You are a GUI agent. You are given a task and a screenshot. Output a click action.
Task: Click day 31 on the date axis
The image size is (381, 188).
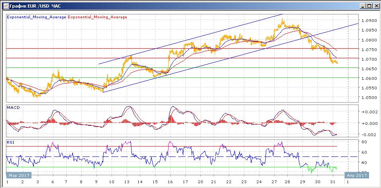pos(332,182)
